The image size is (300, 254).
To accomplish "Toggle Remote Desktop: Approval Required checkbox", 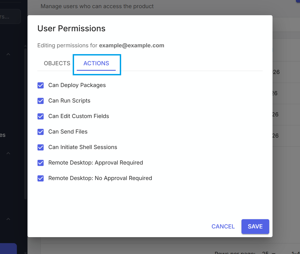I will [x=40, y=163].
